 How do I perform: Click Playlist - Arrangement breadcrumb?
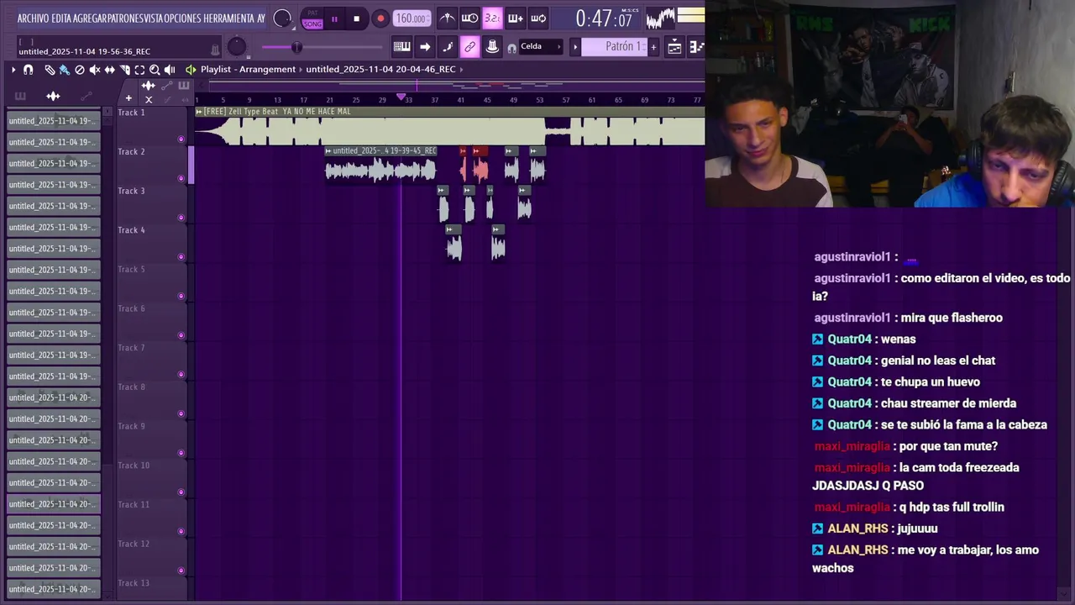pyautogui.click(x=248, y=69)
